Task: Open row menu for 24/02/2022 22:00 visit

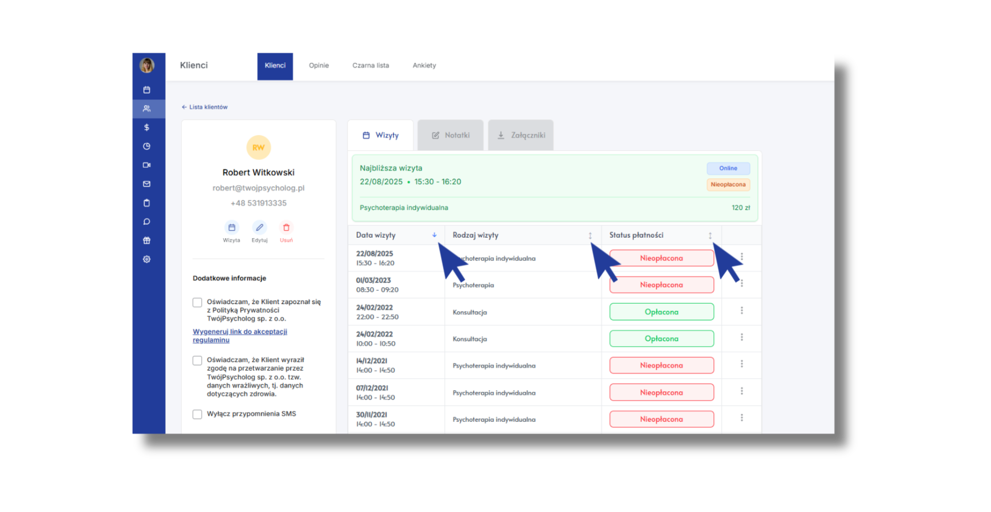Action: tap(742, 310)
